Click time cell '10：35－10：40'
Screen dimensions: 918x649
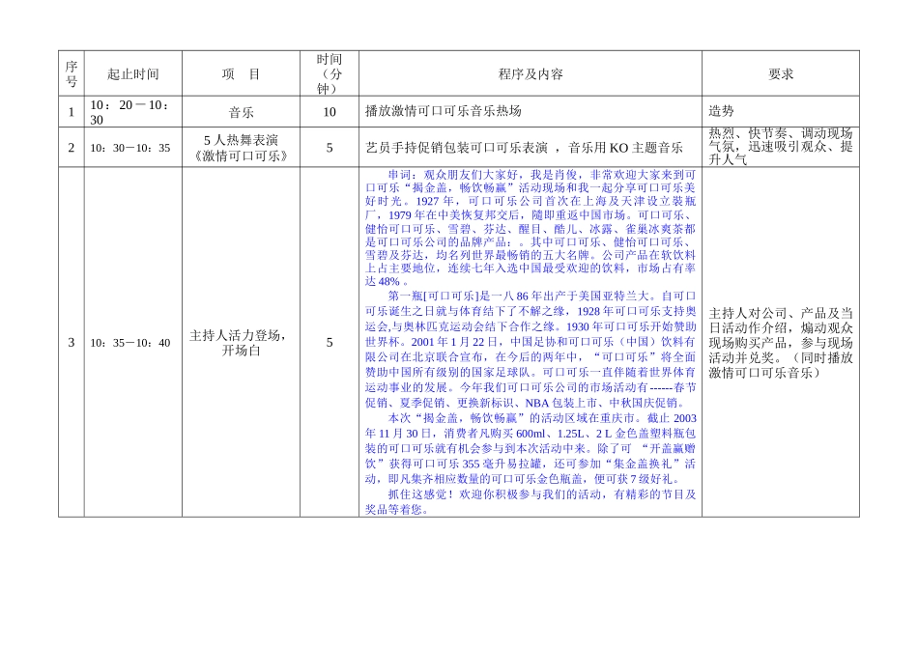[x=133, y=342]
